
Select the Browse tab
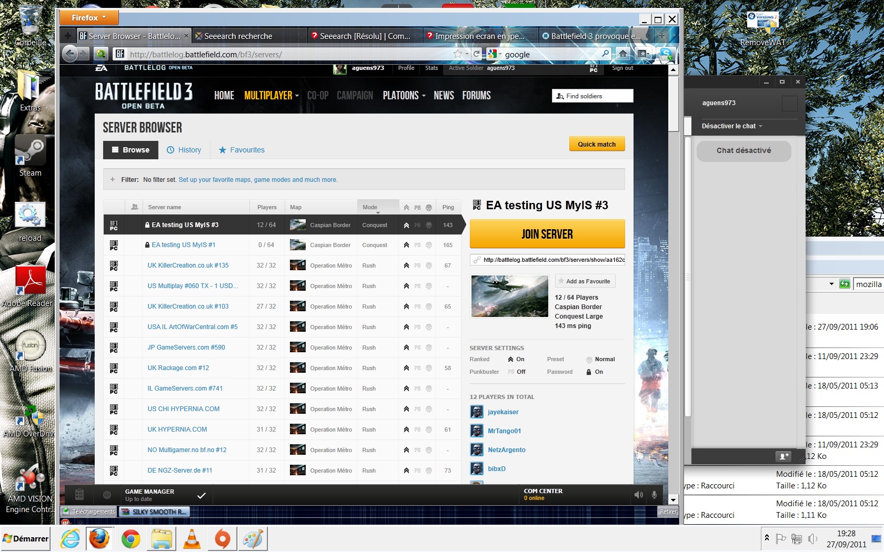[x=130, y=150]
